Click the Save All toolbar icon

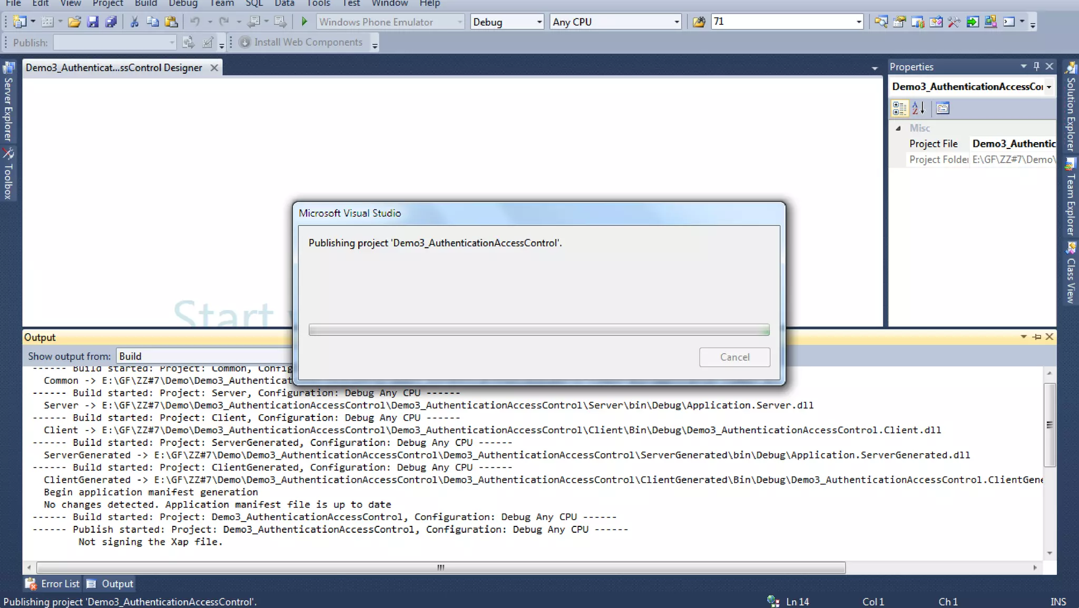[x=111, y=22]
